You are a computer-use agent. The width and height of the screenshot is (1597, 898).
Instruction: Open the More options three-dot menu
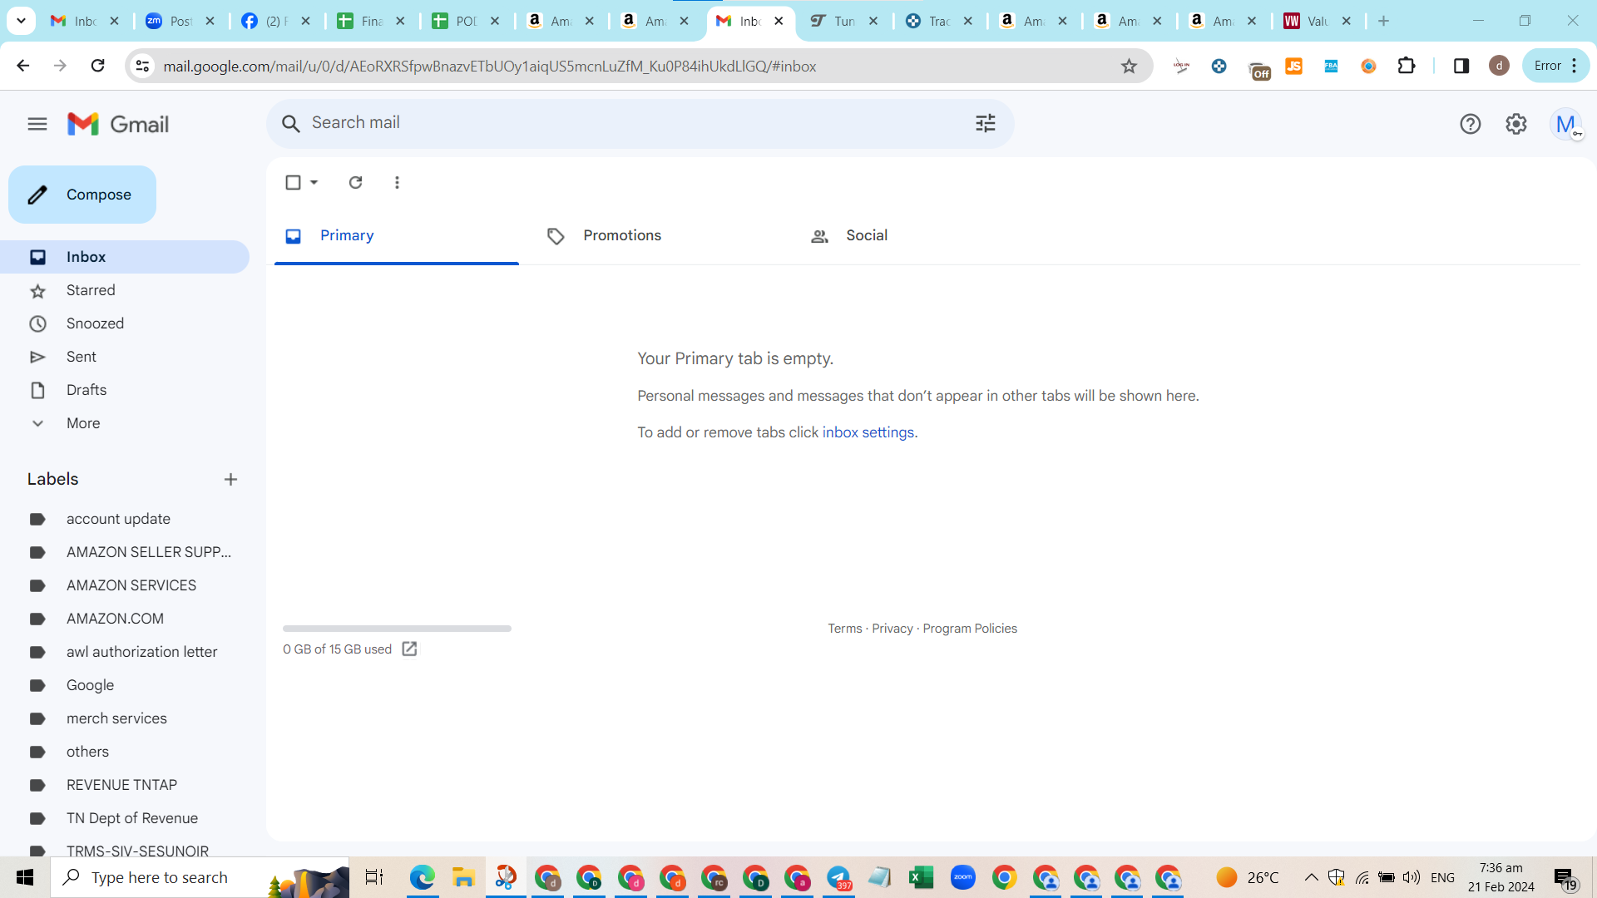click(397, 182)
